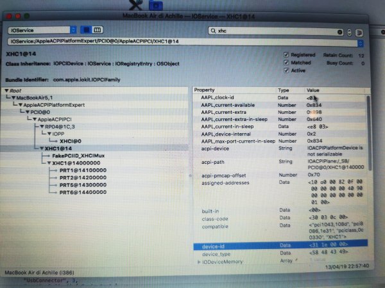This screenshot has width=385, height=288.
Task: Click the RP04@1C,3 tree label
Action: tap(60, 127)
